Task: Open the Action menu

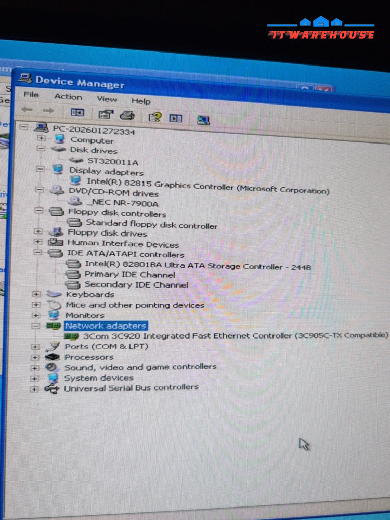Action: 68,97
